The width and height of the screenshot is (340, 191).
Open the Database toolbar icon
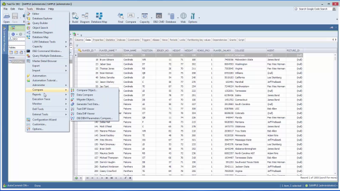[x=171, y=18]
